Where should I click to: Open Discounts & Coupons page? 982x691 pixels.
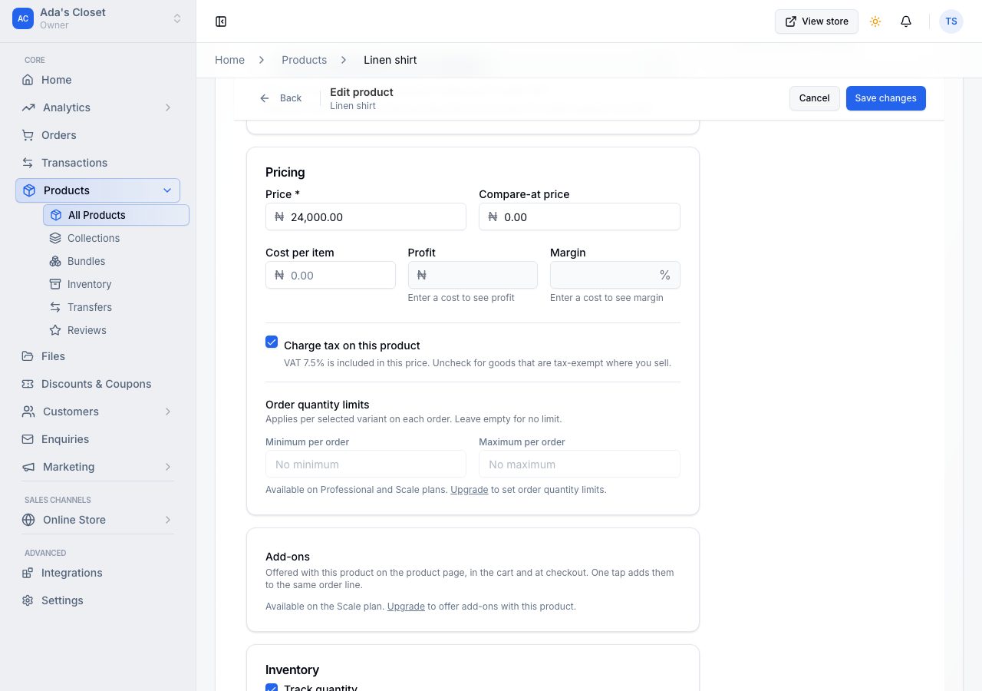tap(97, 384)
